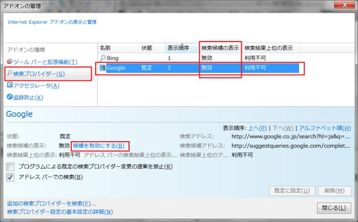Click the accelerator icon in sidebar
The width and height of the screenshot is (358, 222).
click(x=10, y=85)
